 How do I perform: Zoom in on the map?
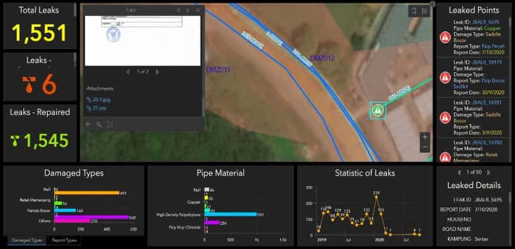click(425, 137)
